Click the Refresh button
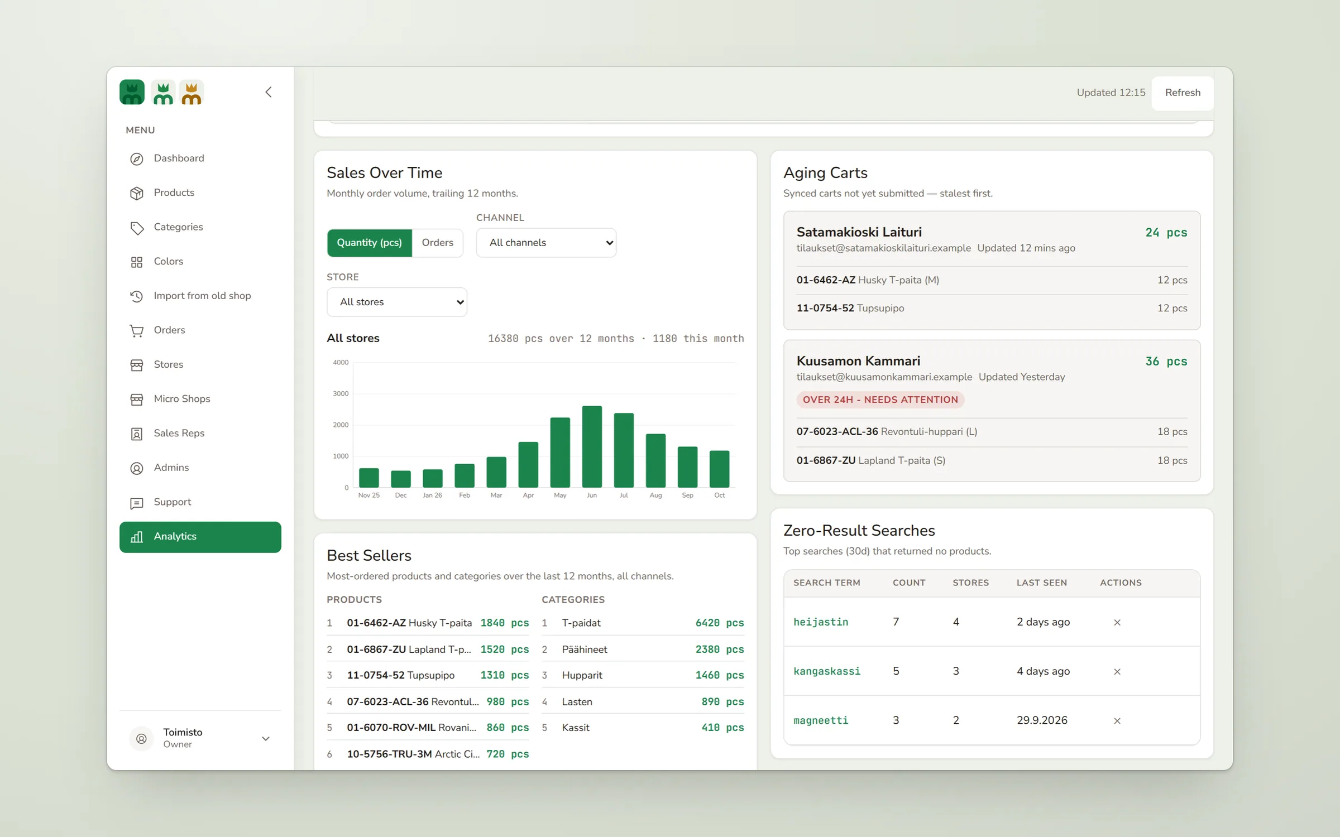The image size is (1340, 837). pos(1183,93)
